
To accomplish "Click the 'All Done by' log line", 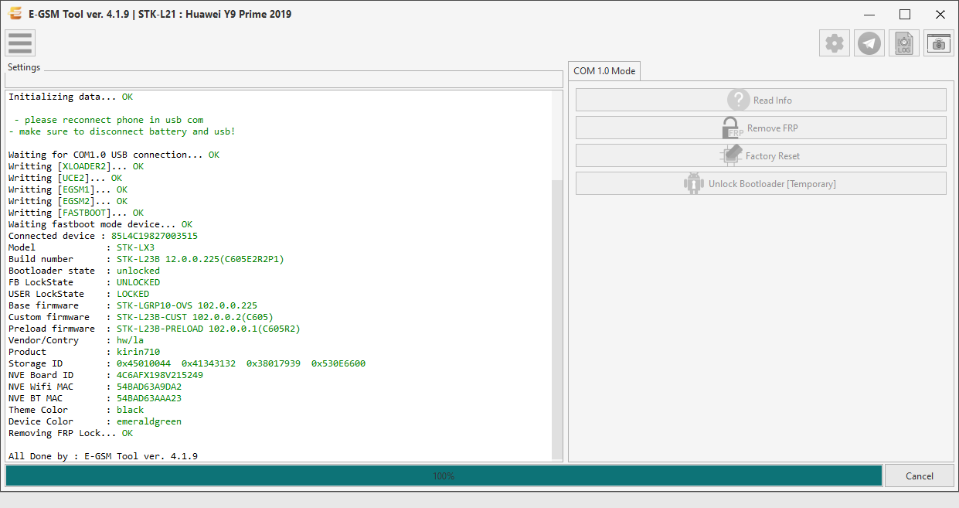I will (103, 456).
